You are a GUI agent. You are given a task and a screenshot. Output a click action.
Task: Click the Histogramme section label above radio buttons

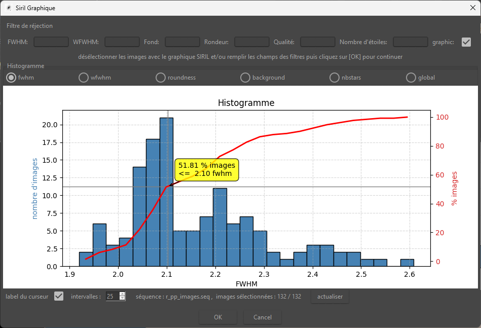click(x=25, y=66)
